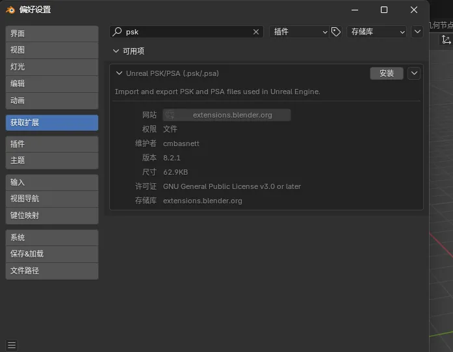This screenshot has height=352, width=453.
Task: Select the 插件 tab in sidebar
Action: coord(52,144)
